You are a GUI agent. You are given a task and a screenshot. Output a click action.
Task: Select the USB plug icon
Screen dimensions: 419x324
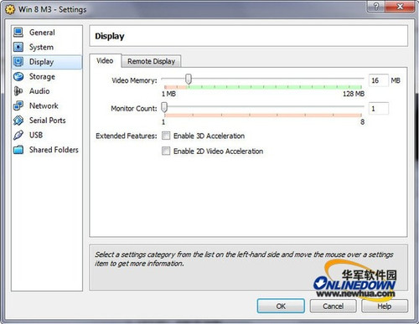18,135
